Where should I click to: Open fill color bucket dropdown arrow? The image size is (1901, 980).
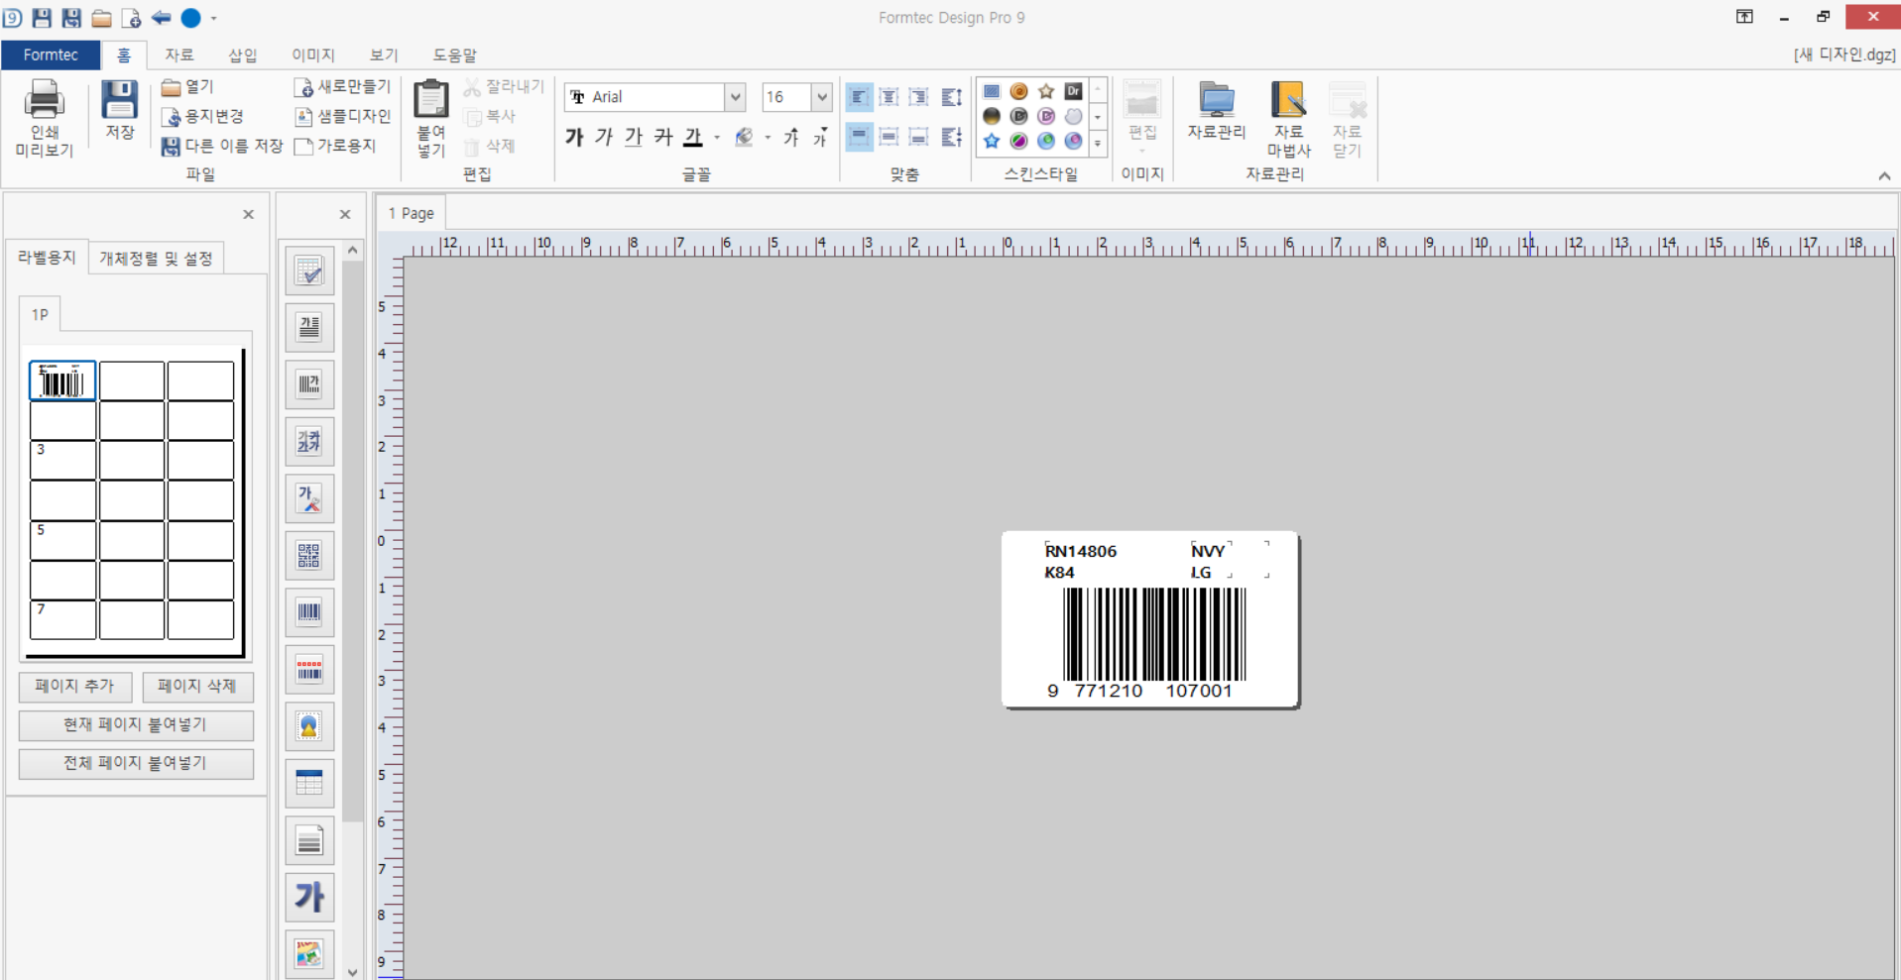click(768, 138)
